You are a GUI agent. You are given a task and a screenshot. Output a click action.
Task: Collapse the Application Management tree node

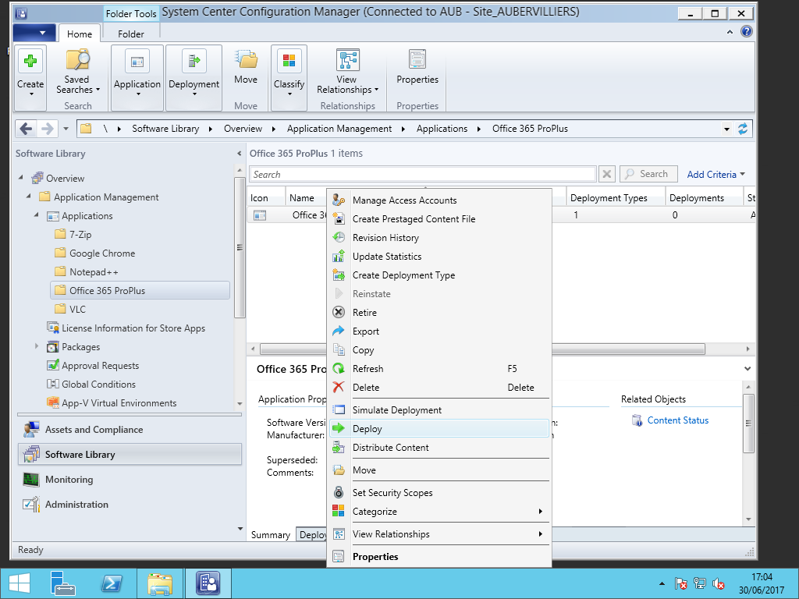coord(29,196)
